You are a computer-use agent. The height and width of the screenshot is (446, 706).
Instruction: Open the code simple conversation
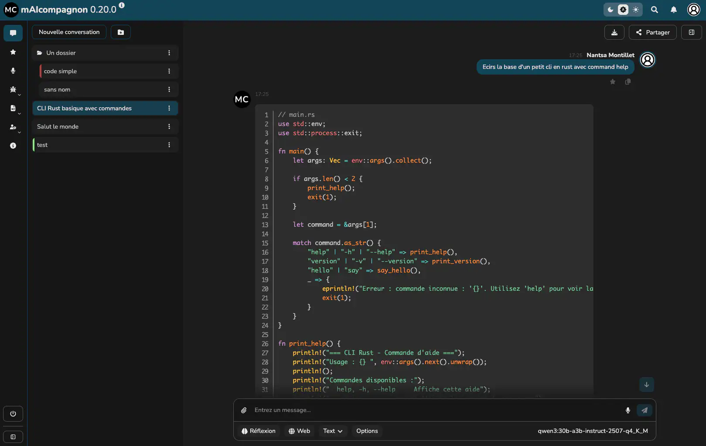pyautogui.click(x=60, y=71)
